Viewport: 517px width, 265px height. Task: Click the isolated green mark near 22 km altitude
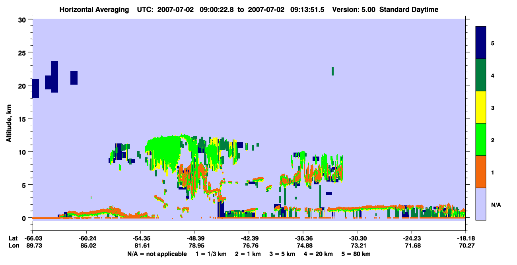332,71
